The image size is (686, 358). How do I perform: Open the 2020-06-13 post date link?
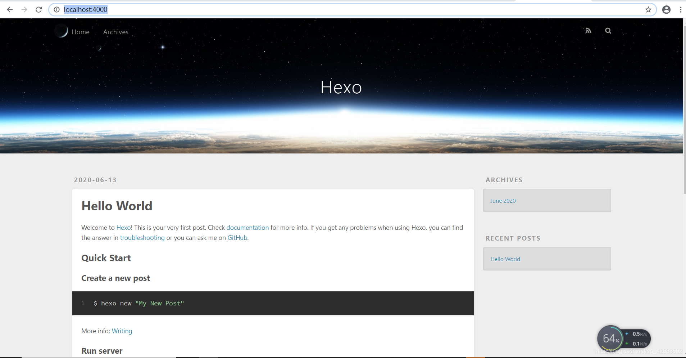coord(95,180)
